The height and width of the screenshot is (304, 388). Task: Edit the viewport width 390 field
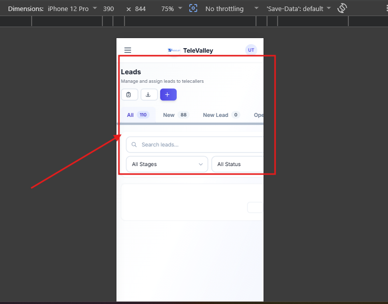tap(108, 9)
